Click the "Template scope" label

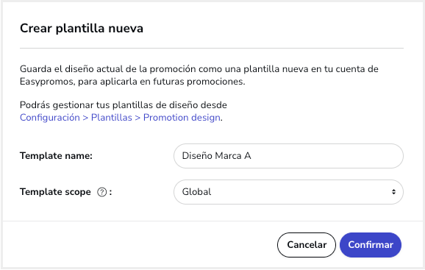pyautogui.click(x=55, y=192)
